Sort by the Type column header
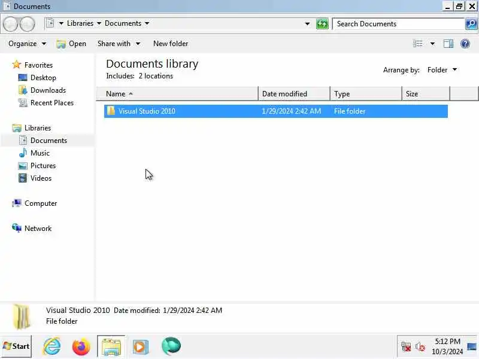 366,94
